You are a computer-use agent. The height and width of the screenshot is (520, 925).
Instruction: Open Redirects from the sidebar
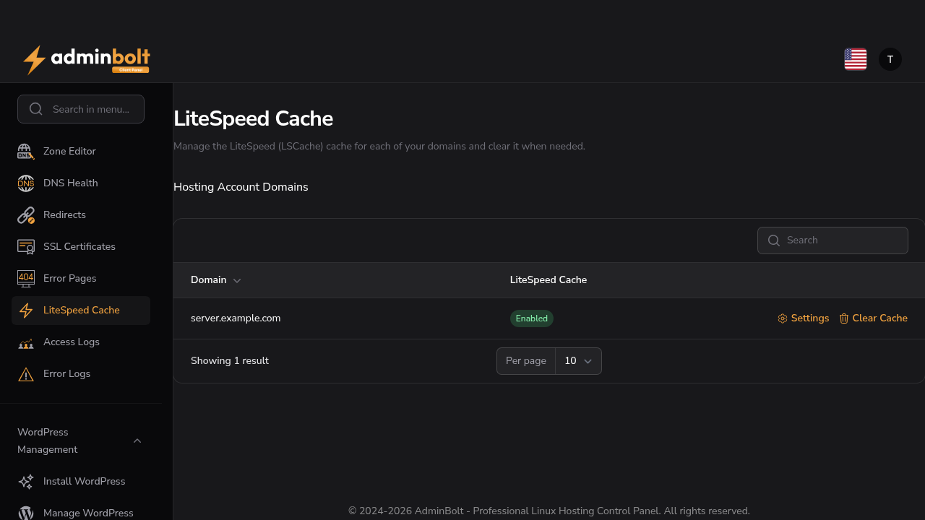[x=81, y=215]
